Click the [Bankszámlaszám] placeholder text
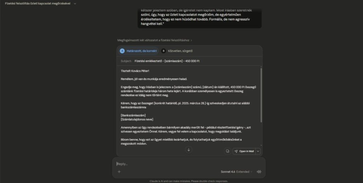The height and width of the screenshot is (183, 363). coord(133,116)
